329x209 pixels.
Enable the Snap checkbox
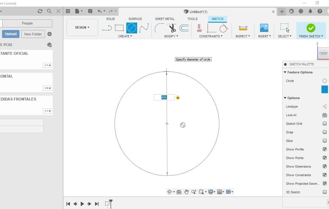[x=325, y=132]
